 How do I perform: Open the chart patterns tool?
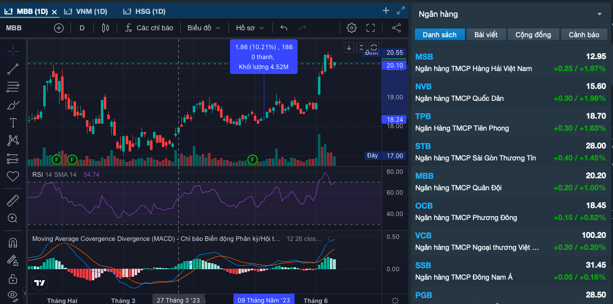tap(13, 141)
